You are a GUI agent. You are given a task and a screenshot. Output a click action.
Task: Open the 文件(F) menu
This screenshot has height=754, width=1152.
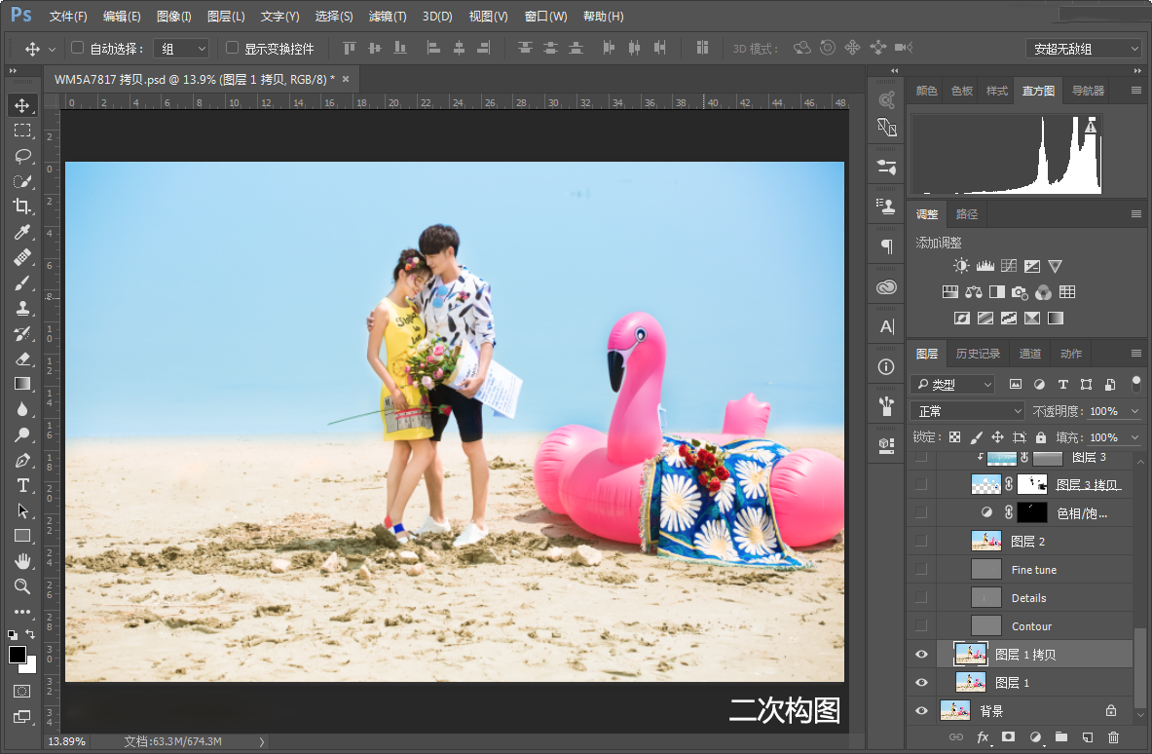68,17
